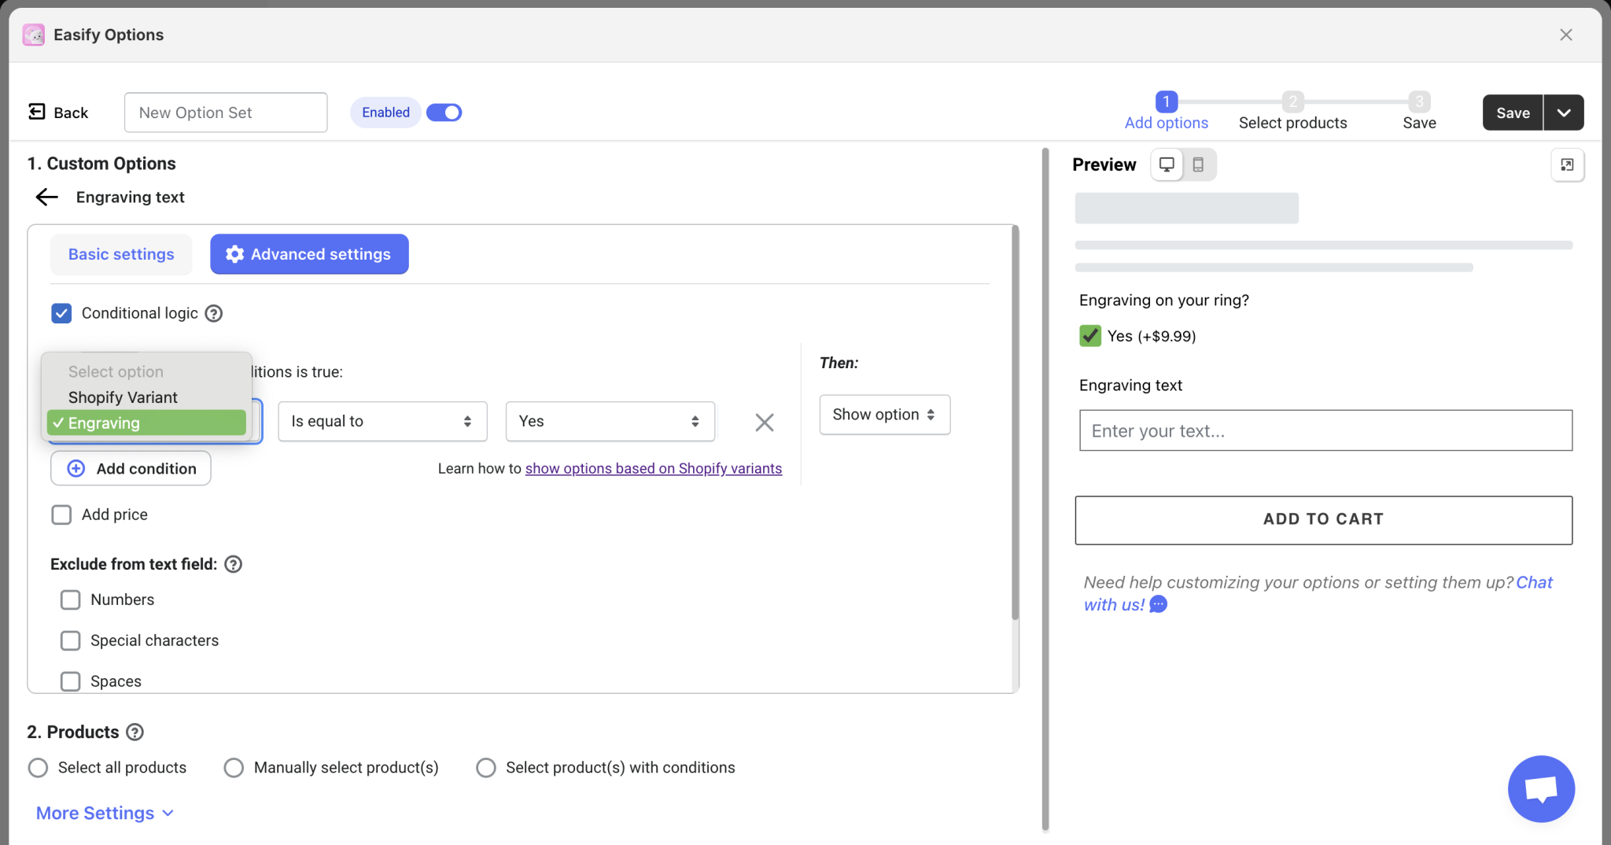Select Engraving in the dropdown list

(x=146, y=422)
